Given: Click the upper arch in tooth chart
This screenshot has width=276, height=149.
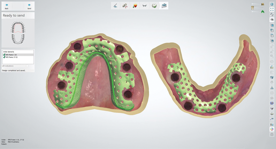Looking at the screenshot, I should pyautogui.click(x=18, y=26).
